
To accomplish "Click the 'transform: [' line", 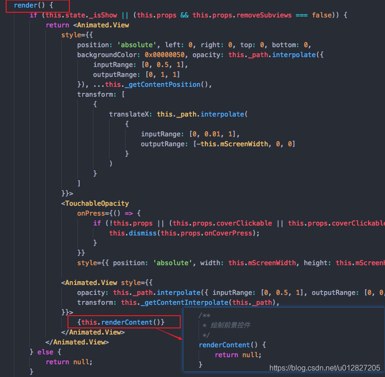I will click(x=101, y=94).
